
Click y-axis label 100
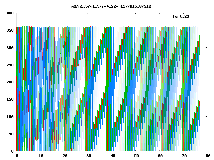tap(10, 117)
